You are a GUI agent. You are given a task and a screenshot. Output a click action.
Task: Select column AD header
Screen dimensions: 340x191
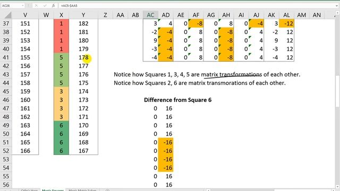pos(166,15)
